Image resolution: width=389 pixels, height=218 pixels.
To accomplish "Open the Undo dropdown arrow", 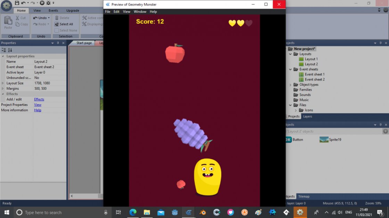I will coord(49,18).
